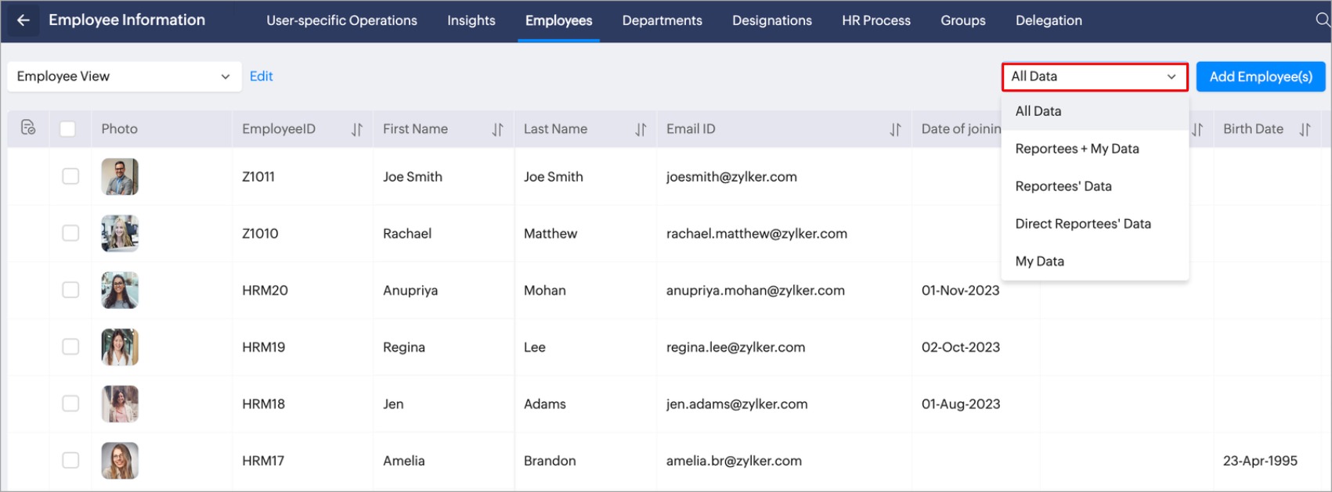The width and height of the screenshot is (1332, 492).
Task: Open the column settings icon in table header
Action: [28, 127]
